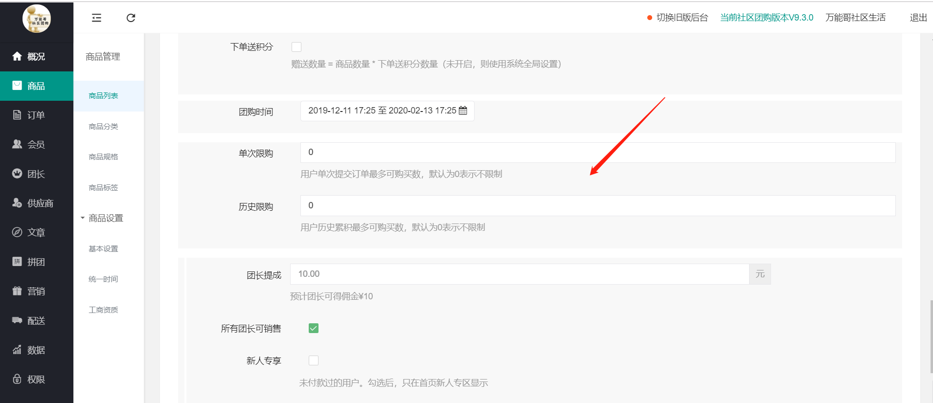Open 配送 delivery truck section
933x403 pixels.
(17, 320)
